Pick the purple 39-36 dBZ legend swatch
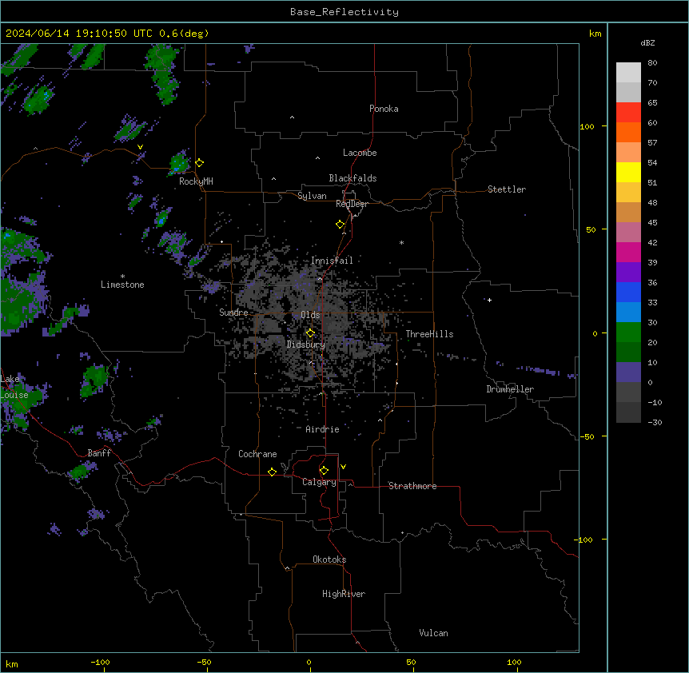 (628, 272)
